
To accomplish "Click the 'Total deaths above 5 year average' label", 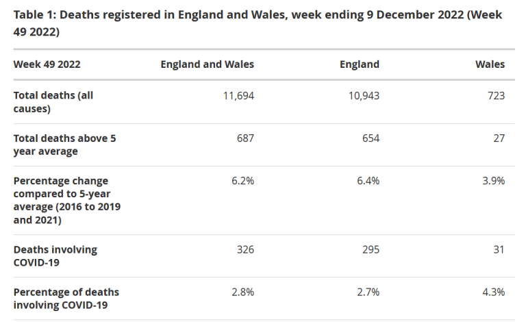I will tap(64, 145).
